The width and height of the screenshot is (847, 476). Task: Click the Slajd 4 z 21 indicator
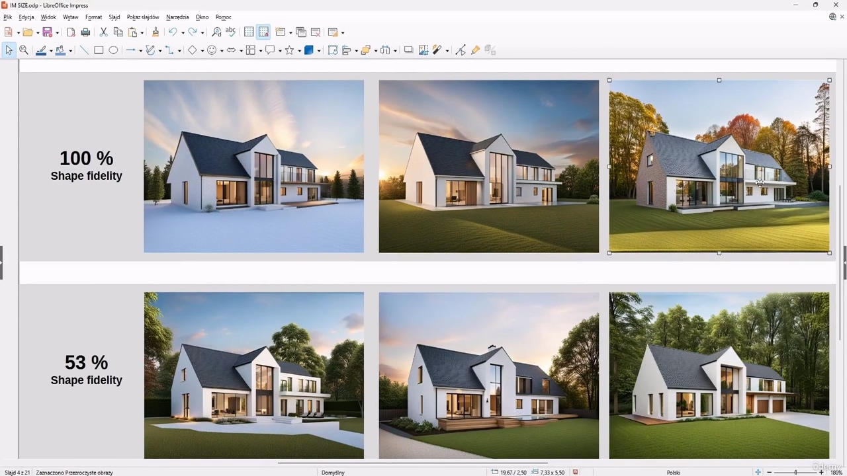(x=17, y=472)
